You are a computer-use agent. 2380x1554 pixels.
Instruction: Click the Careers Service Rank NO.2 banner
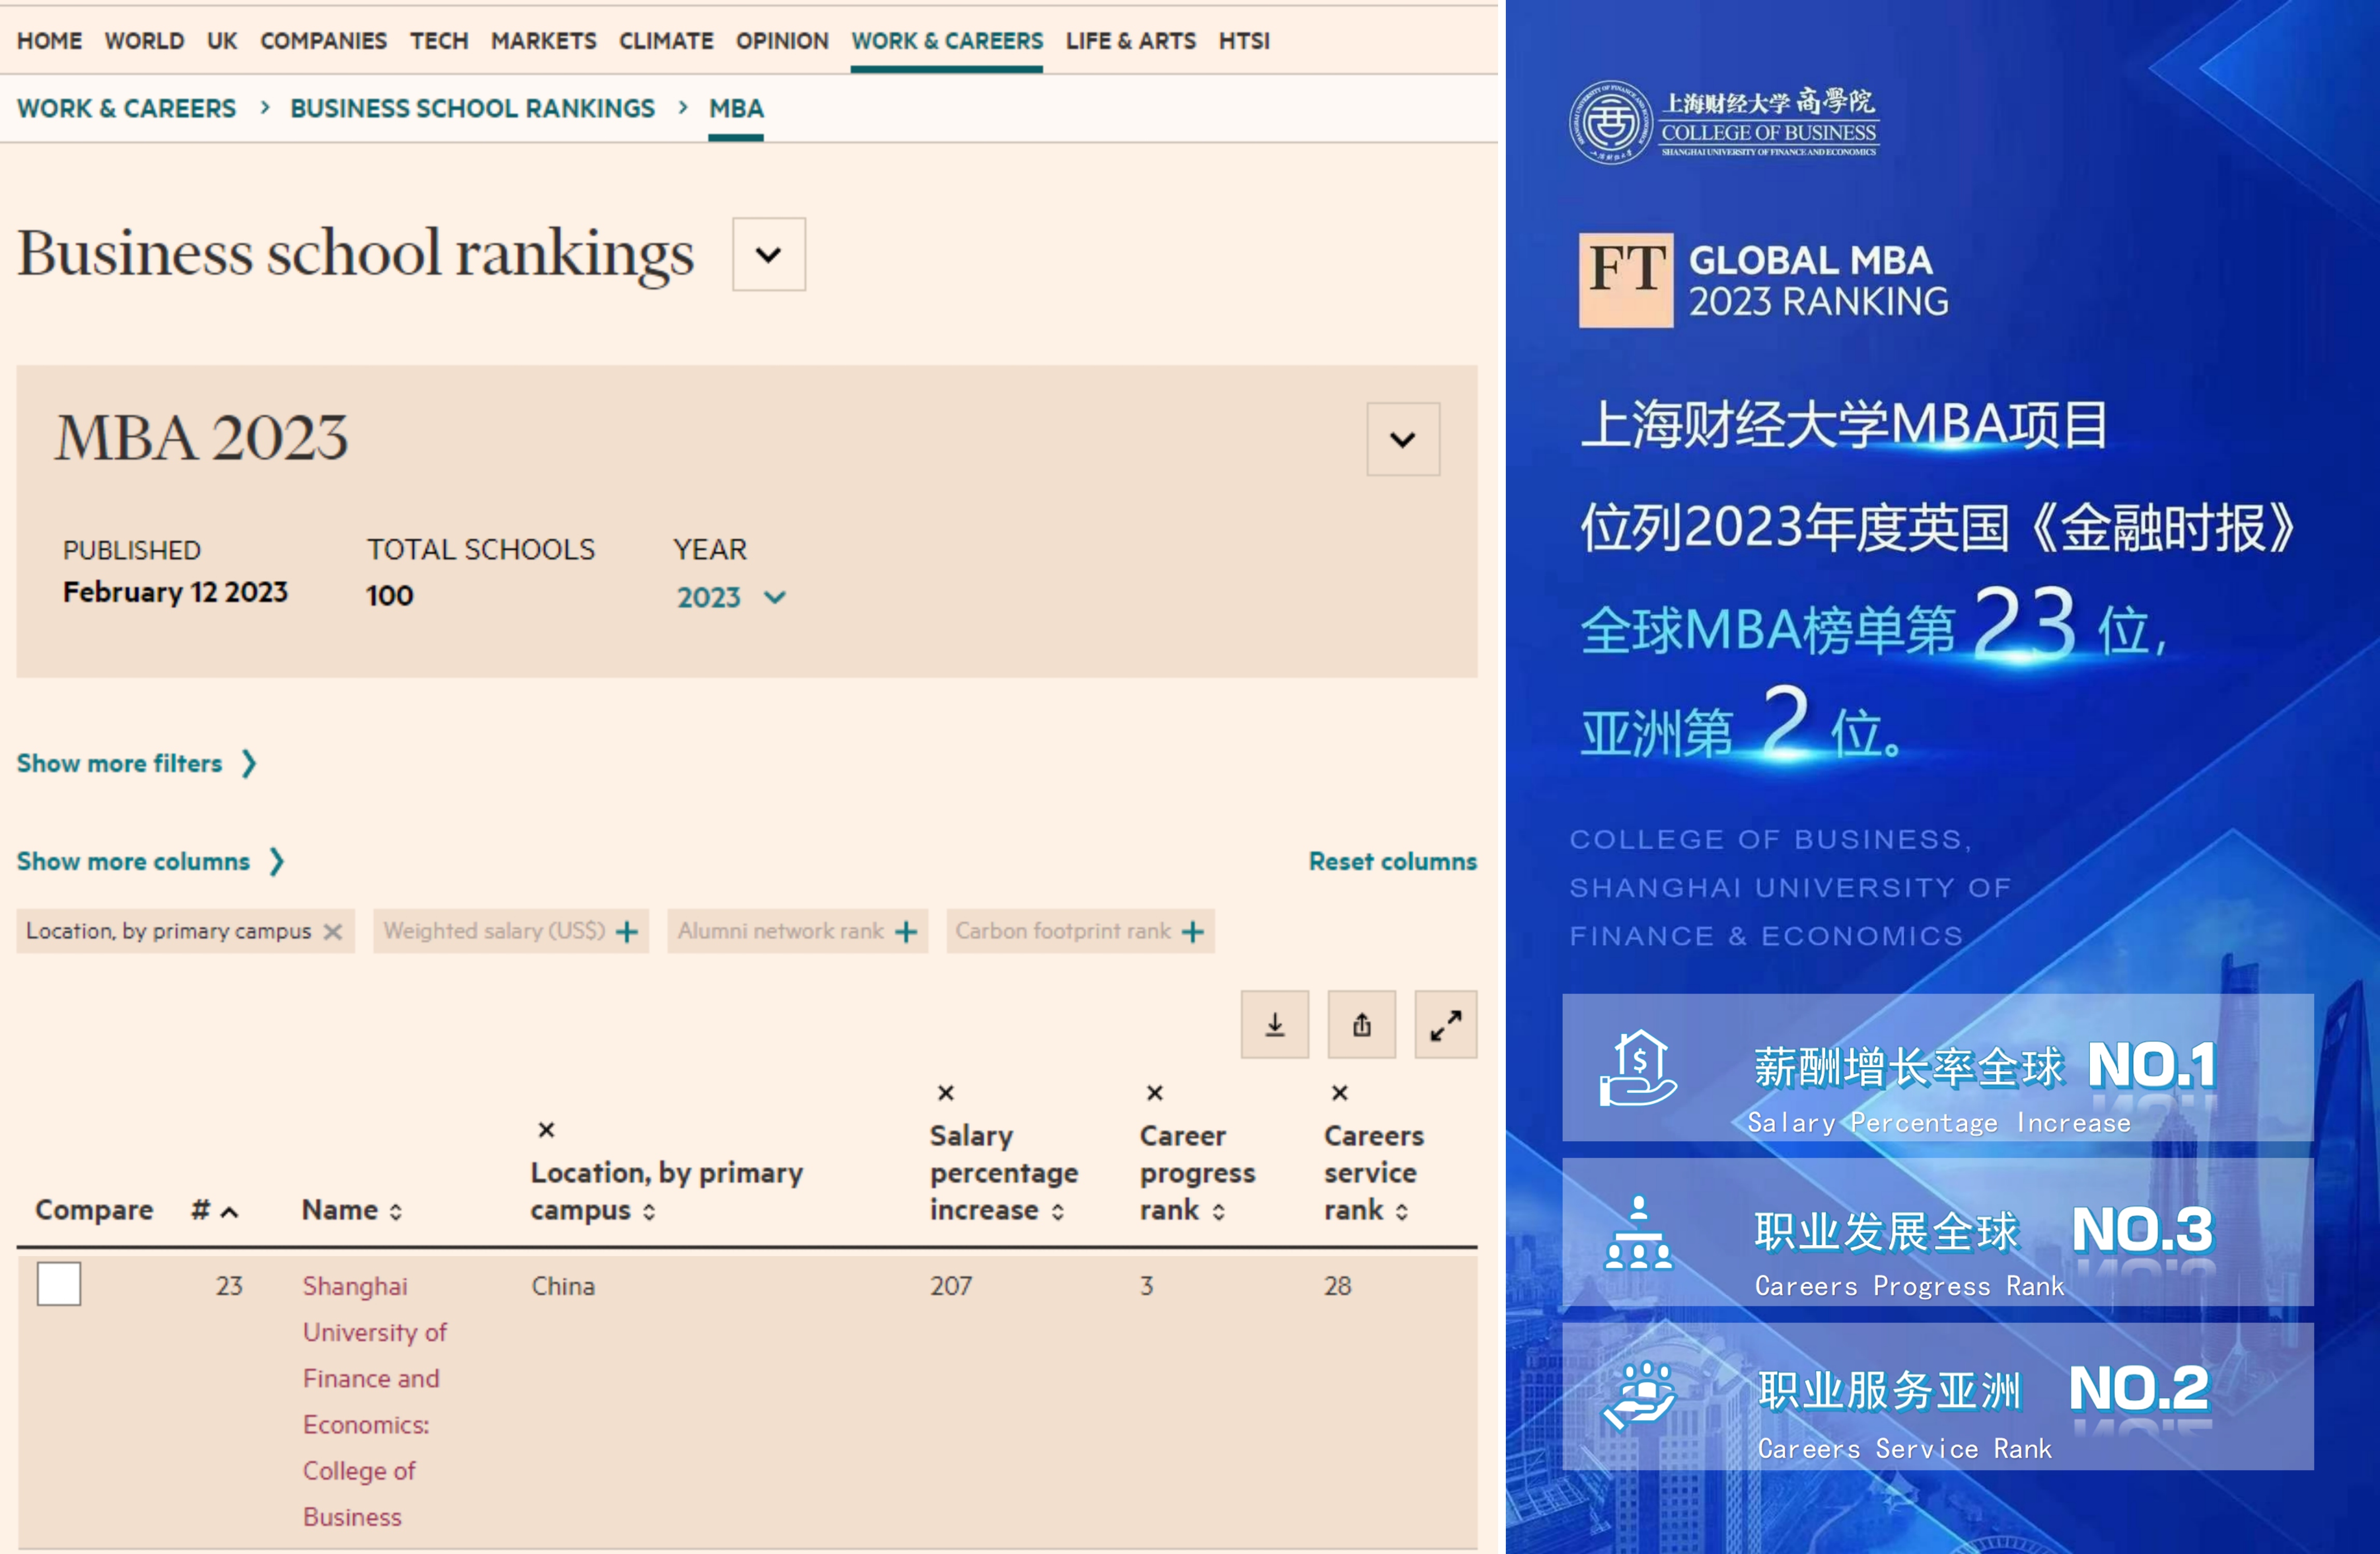click(1937, 1395)
